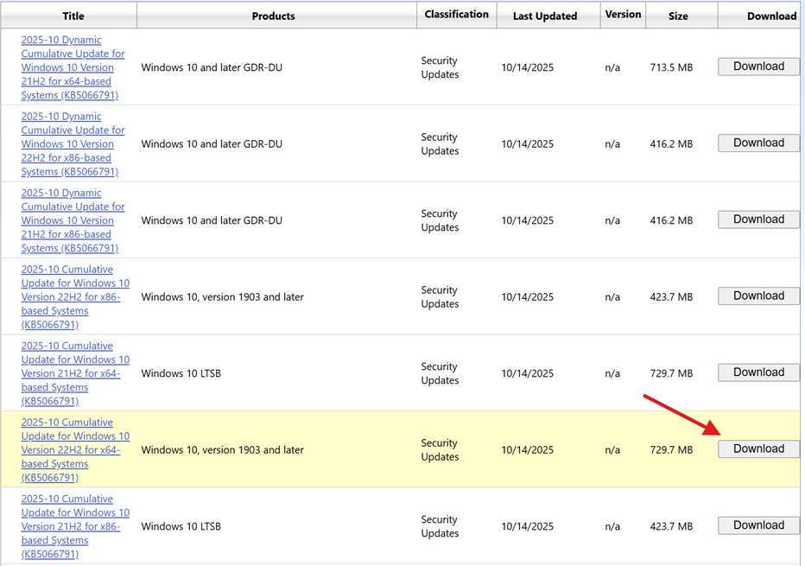Download the Dynamic Update for 21H2 x86
Viewport: 805px width, 566px height.
[x=758, y=219]
